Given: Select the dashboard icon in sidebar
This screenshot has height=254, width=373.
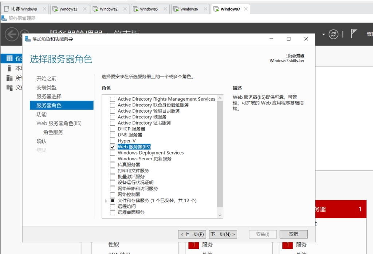Looking at the screenshot, I should pyautogui.click(x=9, y=59).
